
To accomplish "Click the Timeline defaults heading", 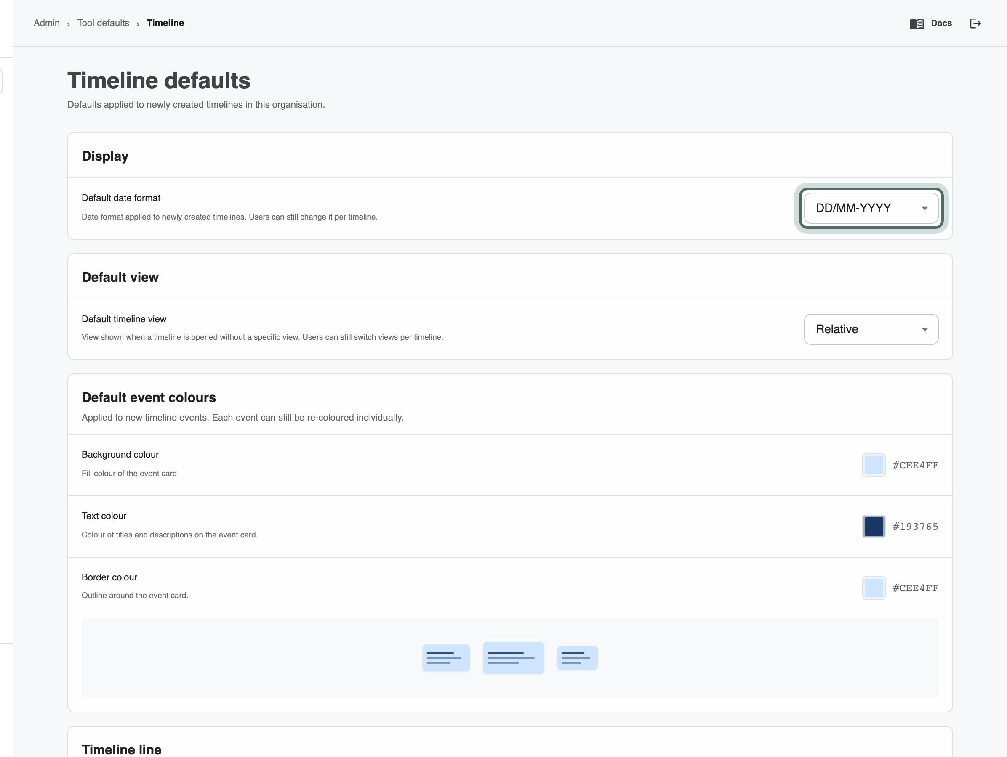I will tap(159, 80).
